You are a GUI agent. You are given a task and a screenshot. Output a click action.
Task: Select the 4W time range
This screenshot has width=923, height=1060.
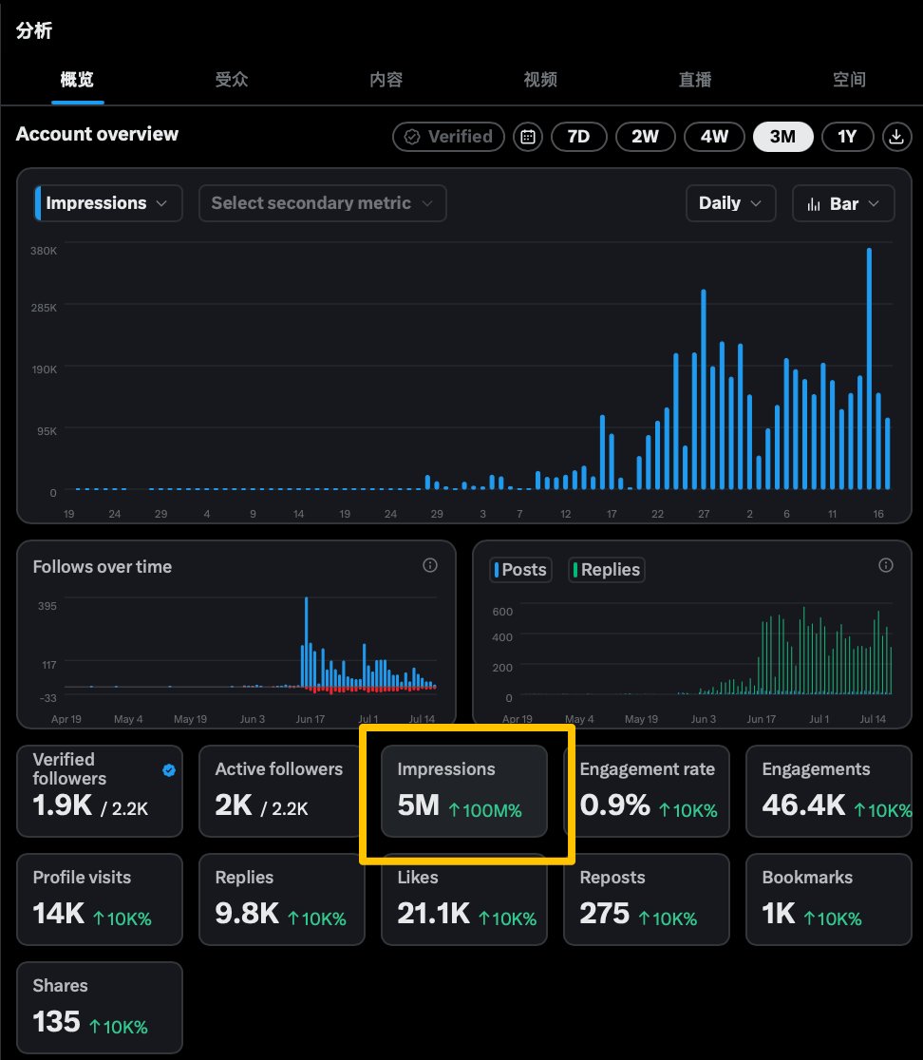click(714, 137)
